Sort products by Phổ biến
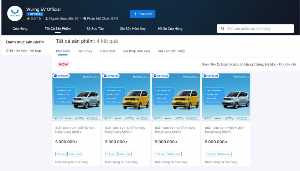The height and width of the screenshot is (171, 300). [x=63, y=51]
